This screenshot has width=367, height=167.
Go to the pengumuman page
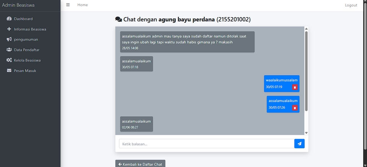[x=26, y=39]
